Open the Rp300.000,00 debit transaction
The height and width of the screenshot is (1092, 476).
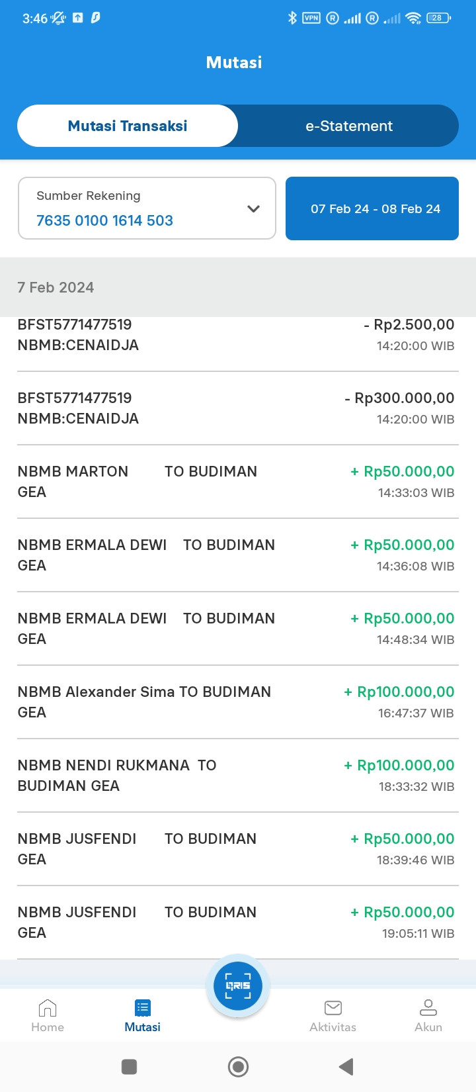(238, 408)
